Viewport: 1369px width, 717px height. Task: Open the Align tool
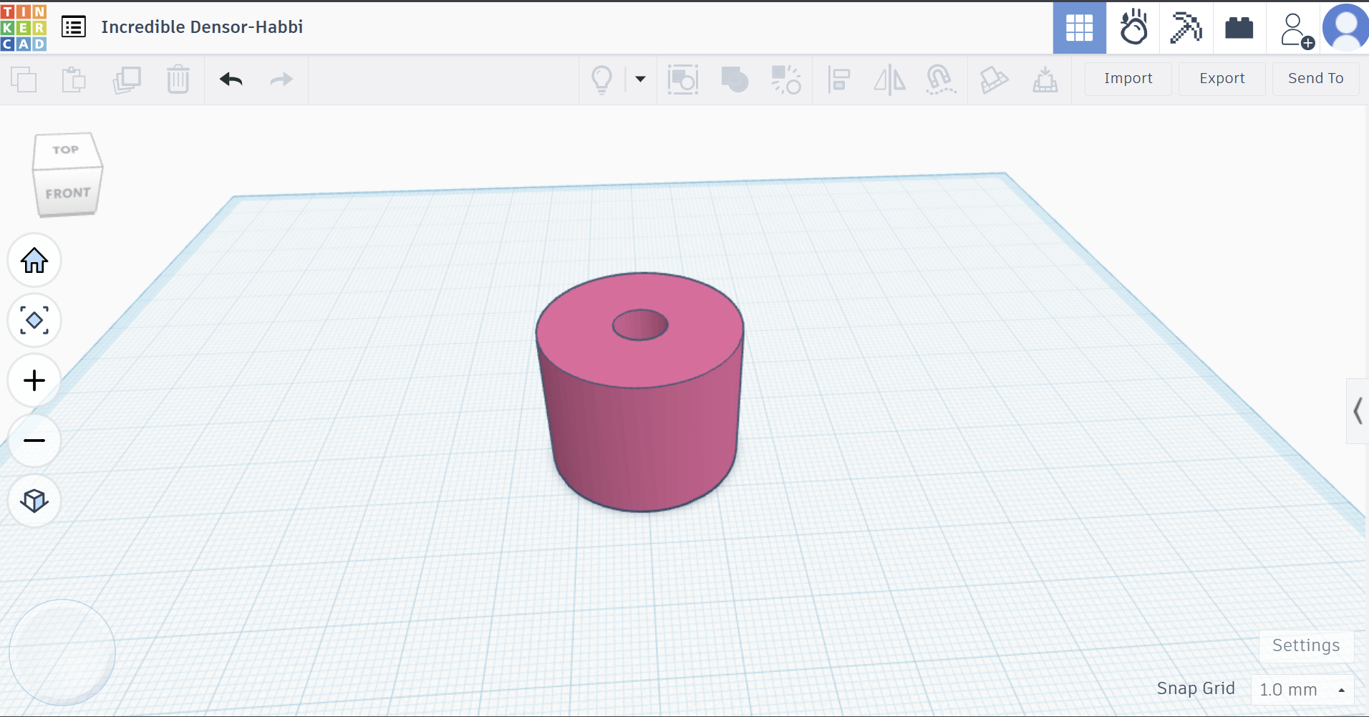click(838, 80)
